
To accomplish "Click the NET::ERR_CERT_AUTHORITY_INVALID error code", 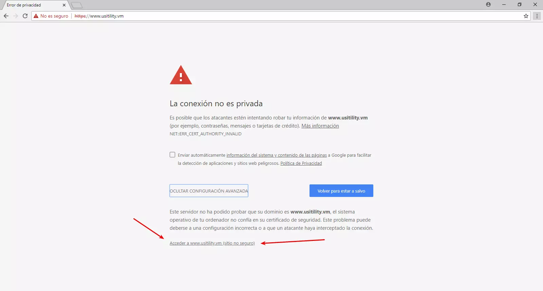I will 205,134.
